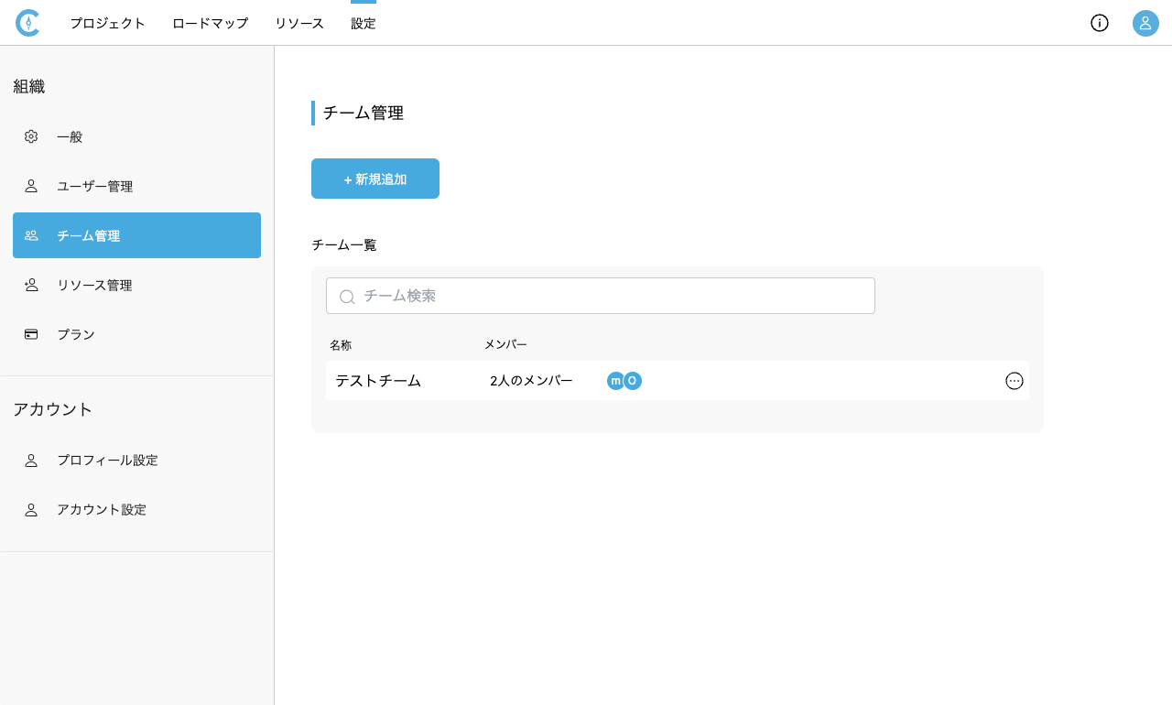Click the credit card icon beside プラン
Image resolution: width=1172 pixels, height=705 pixels.
click(31, 334)
